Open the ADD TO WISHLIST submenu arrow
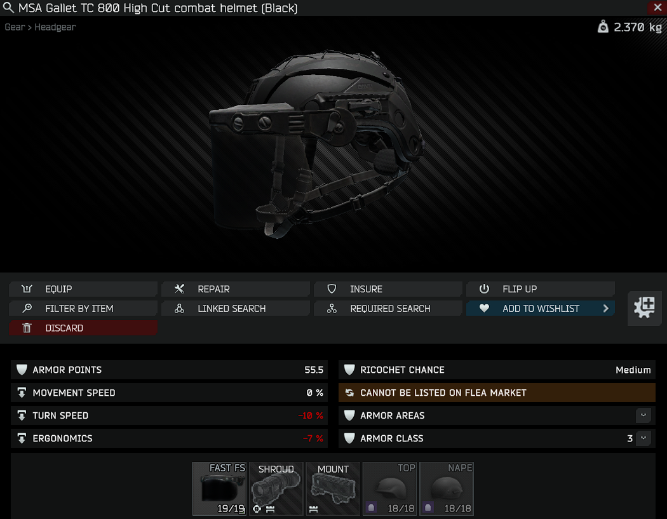667x519 pixels. pos(606,309)
